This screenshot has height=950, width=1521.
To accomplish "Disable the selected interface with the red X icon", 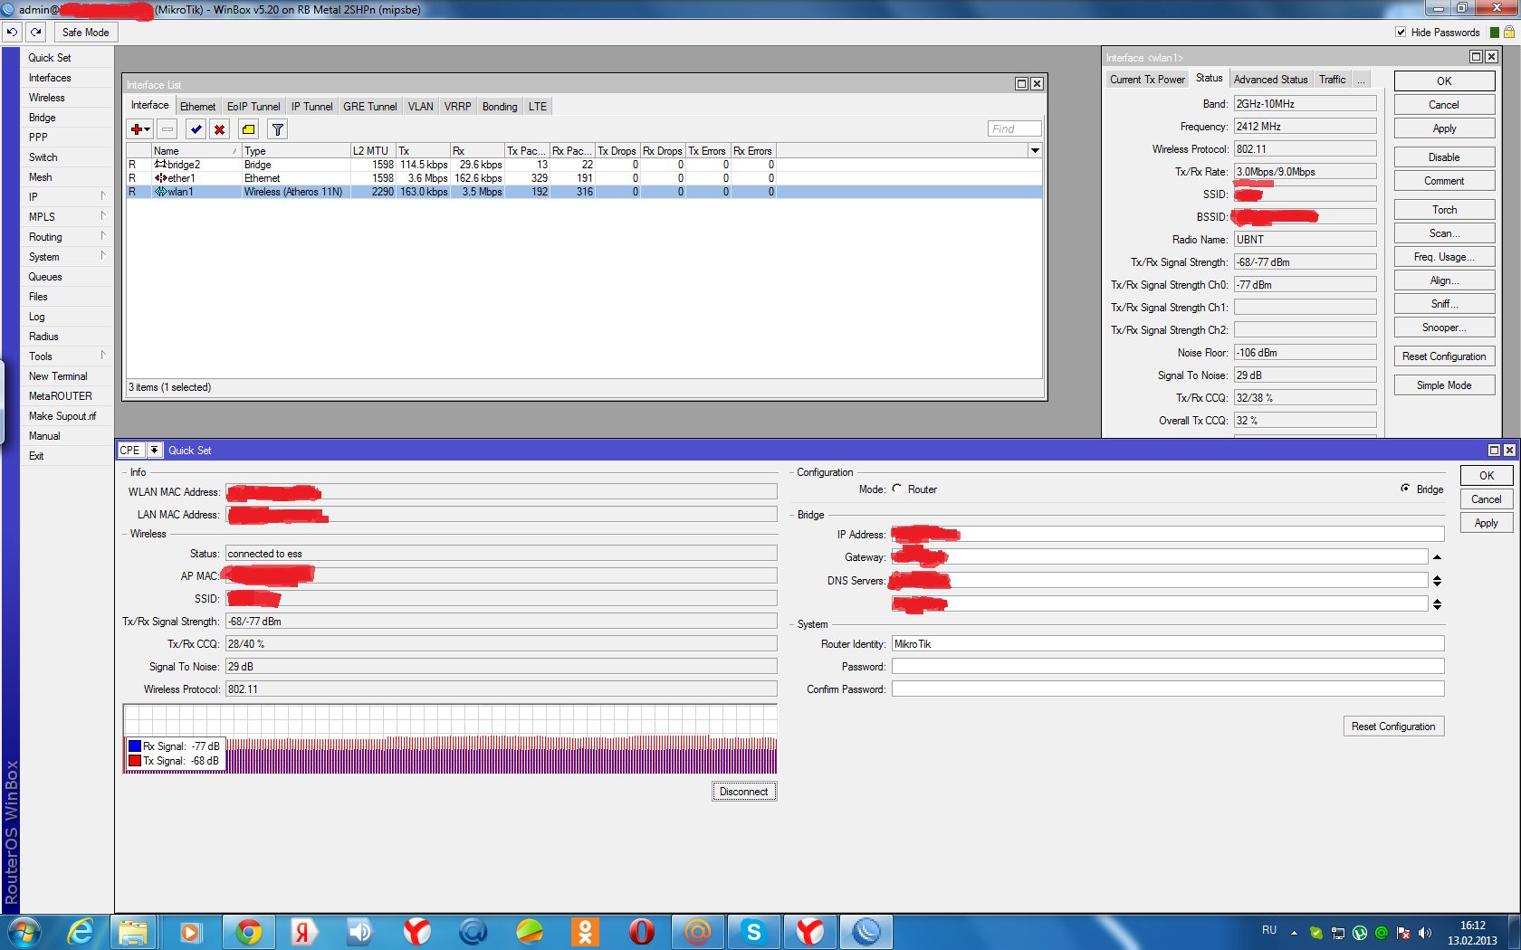I will coord(219,129).
